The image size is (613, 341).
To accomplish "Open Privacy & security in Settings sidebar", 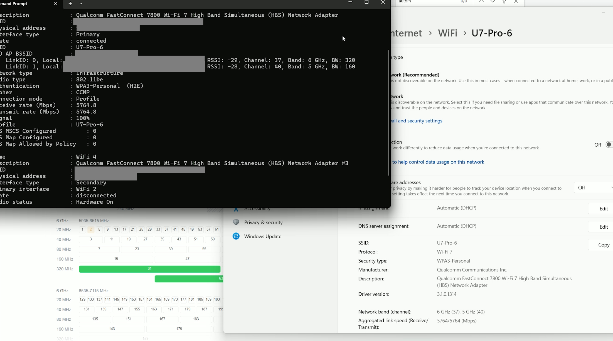I will point(263,223).
